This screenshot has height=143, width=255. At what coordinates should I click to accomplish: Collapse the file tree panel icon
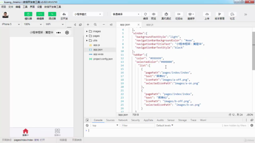(111, 25)
